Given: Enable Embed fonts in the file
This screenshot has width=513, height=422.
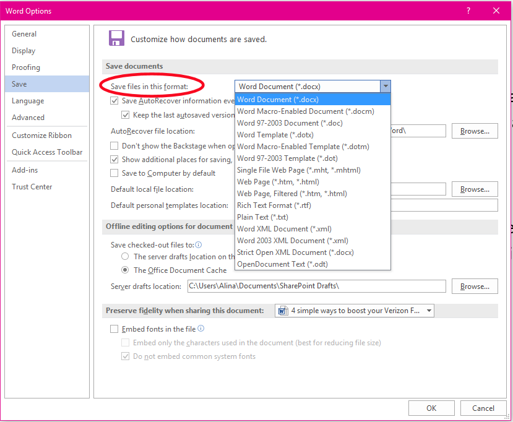Looking at the screenshot, I should click(114, 329).
